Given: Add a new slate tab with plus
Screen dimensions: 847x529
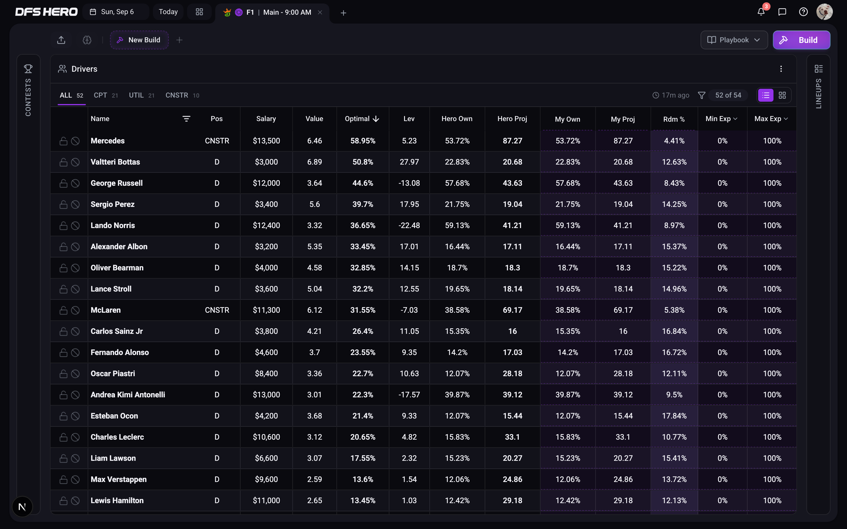Looking at the screenshot, I should click(343, 13).
